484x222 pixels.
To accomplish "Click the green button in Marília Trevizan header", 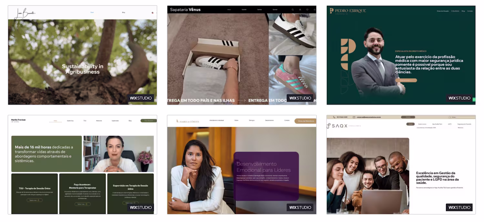I will (x=148, y=121).
